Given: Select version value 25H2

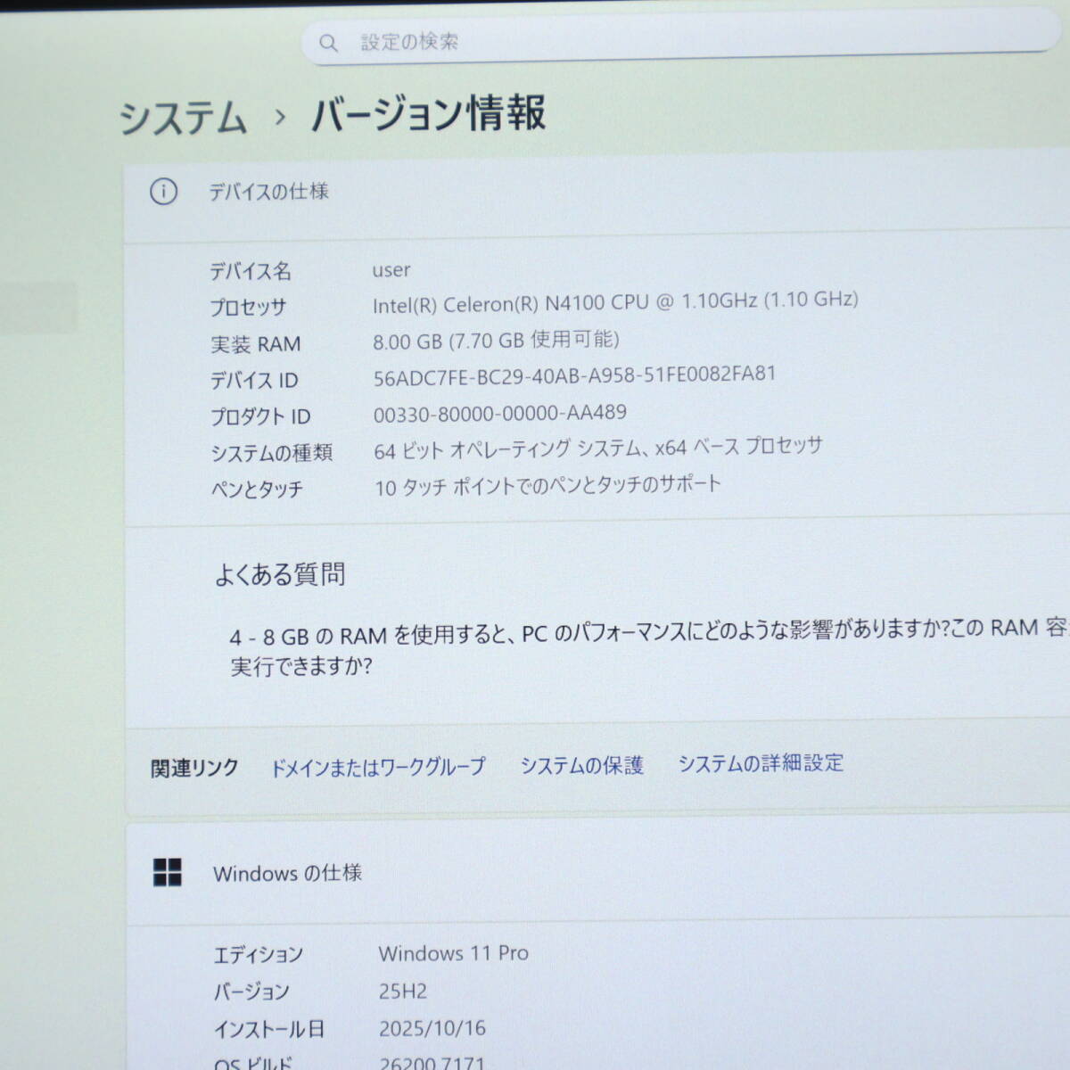Looking at the screenshot, I should coord(403,991).
